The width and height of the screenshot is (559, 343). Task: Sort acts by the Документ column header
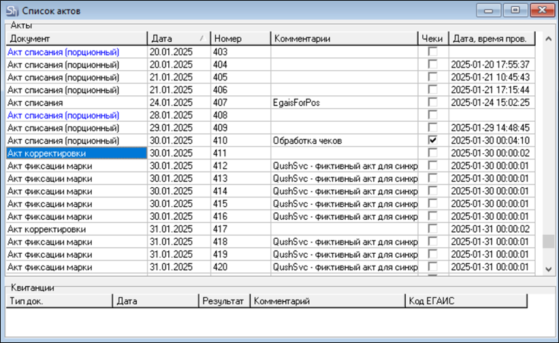click(x=76, y=39)
